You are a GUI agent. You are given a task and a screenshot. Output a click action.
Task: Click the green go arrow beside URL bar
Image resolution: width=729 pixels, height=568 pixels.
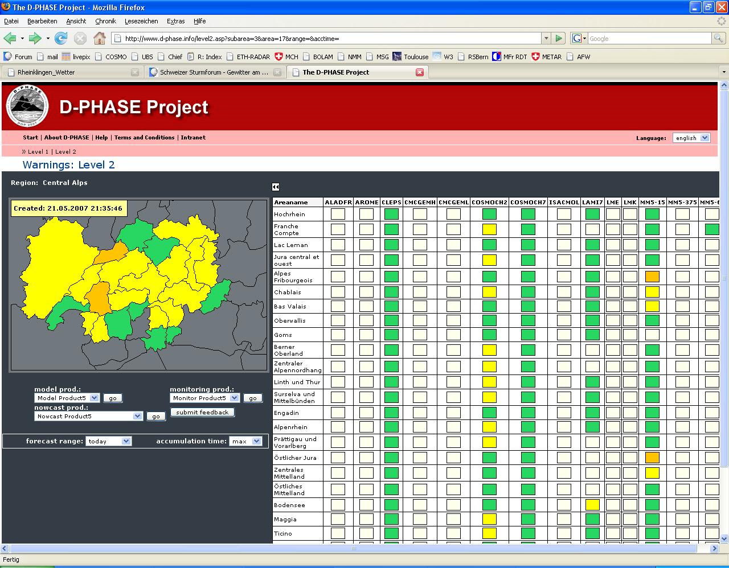(x=559, y=38)
